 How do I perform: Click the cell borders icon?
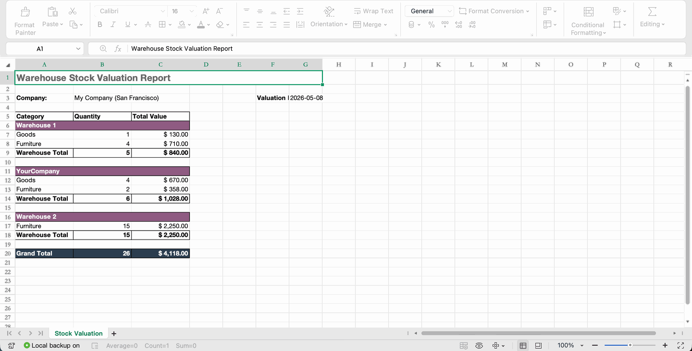162,25
